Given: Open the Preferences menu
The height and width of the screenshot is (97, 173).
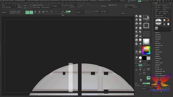Looking at the screenshot, I should coord(54,3).
